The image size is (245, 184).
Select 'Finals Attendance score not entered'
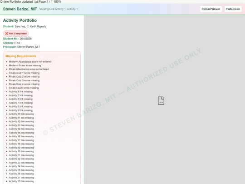29,69
